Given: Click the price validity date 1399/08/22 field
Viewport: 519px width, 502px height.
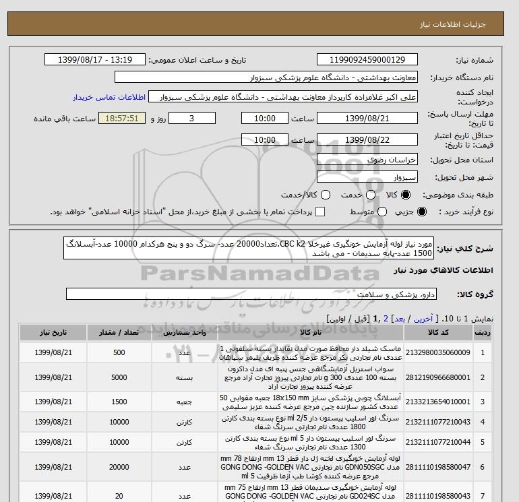Looking at the screenshot, I should pyautogui.click(x=367, y=139).
